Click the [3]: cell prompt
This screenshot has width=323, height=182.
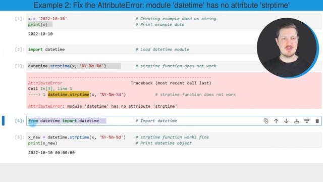click(19, 66)
